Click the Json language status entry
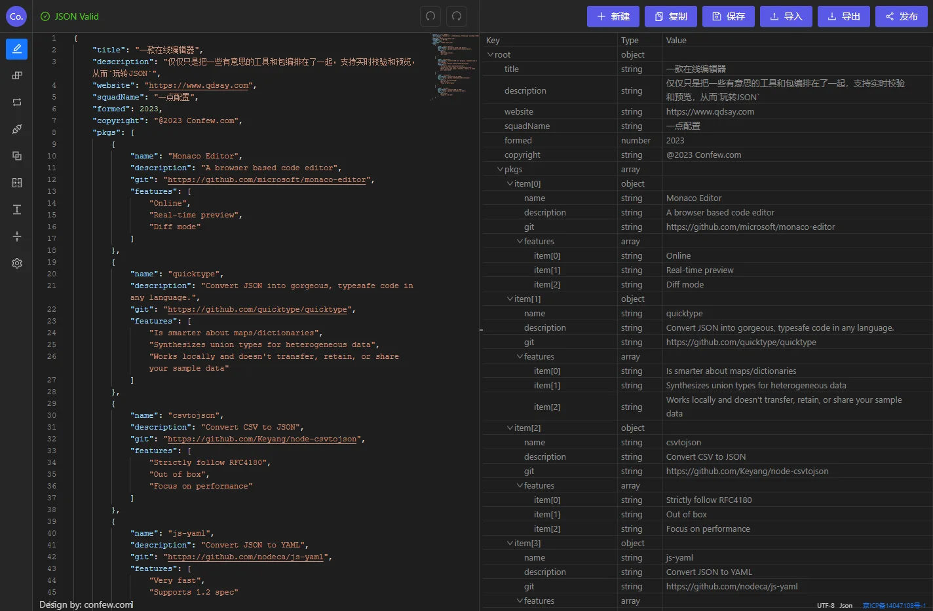 846,605
